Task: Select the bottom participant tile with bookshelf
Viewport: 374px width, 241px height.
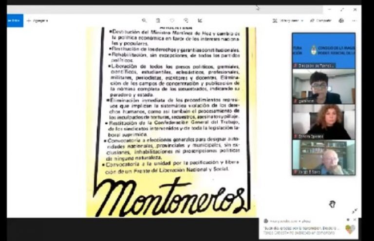Action: click(324, 157)
